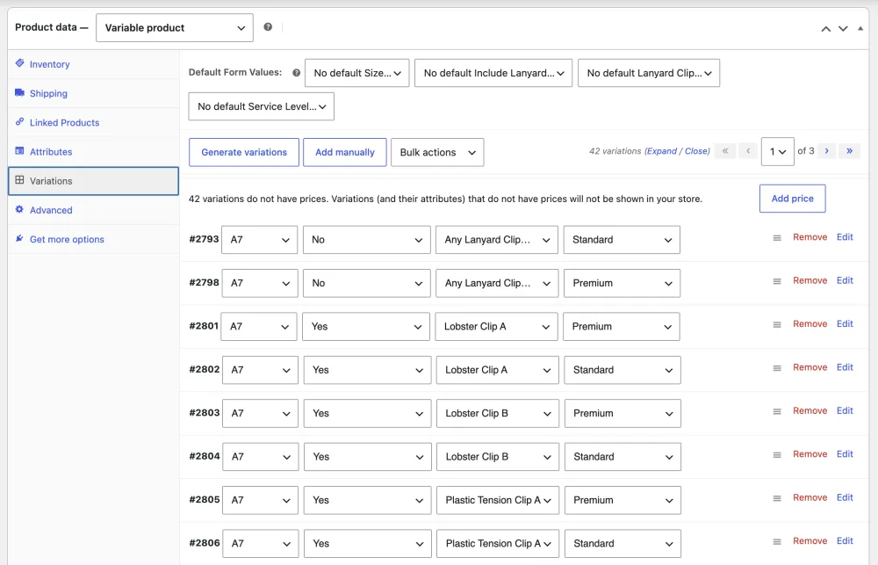Open Lobster Clip B dropdown for #2803
878x565 pixels.
(x=498, y=413)
